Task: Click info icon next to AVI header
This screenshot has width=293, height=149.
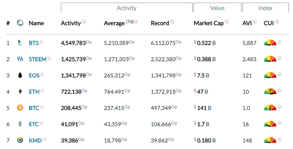Action: [255, 22]
